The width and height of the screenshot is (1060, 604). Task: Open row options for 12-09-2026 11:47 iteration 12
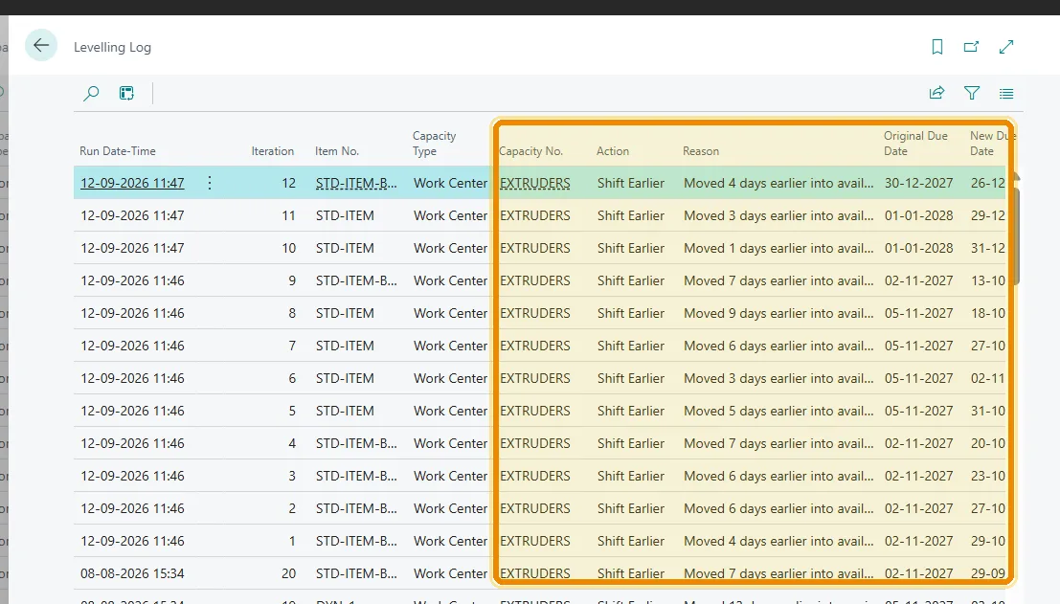pyautogui.click(x=210, y=183)
